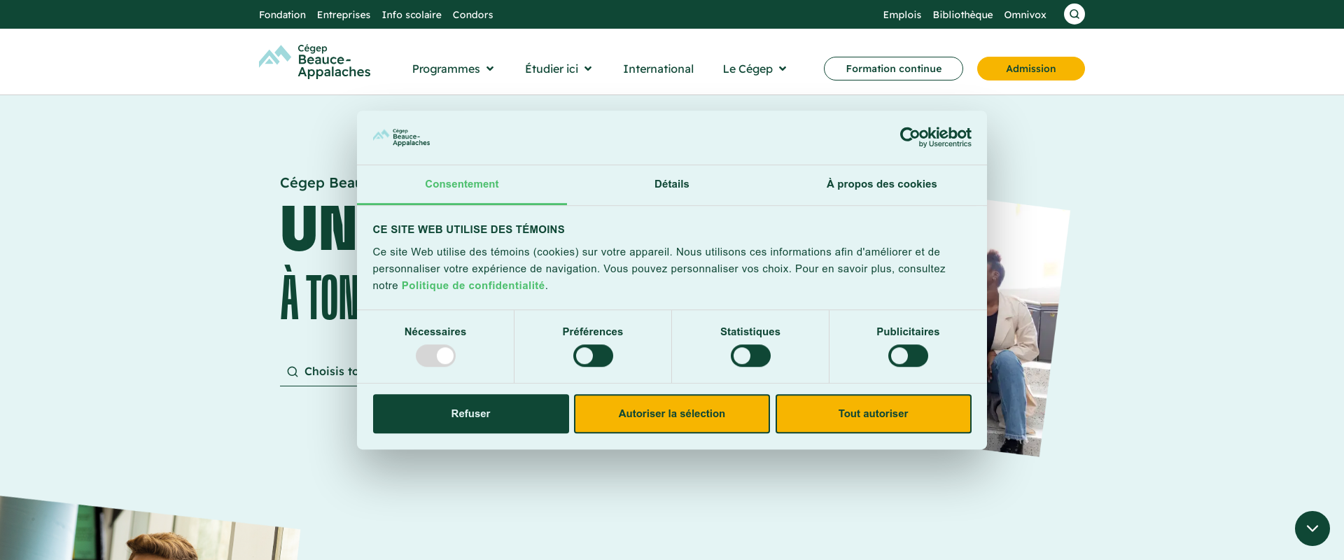Switch to the Détails tab

click(671, 184)
